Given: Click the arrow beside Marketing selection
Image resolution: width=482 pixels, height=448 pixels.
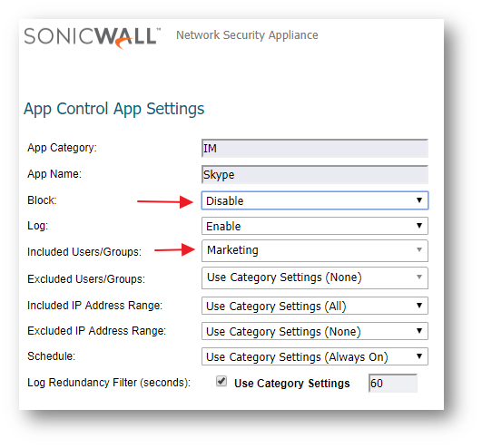Looking at the screenshot, I should coord(419,249).
